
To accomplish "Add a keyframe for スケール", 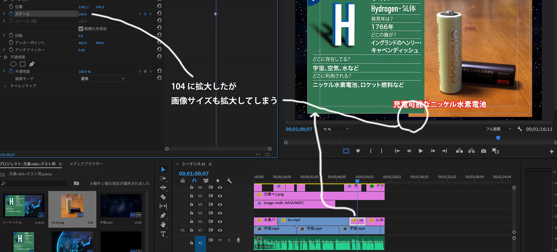I will pos(145,14).
